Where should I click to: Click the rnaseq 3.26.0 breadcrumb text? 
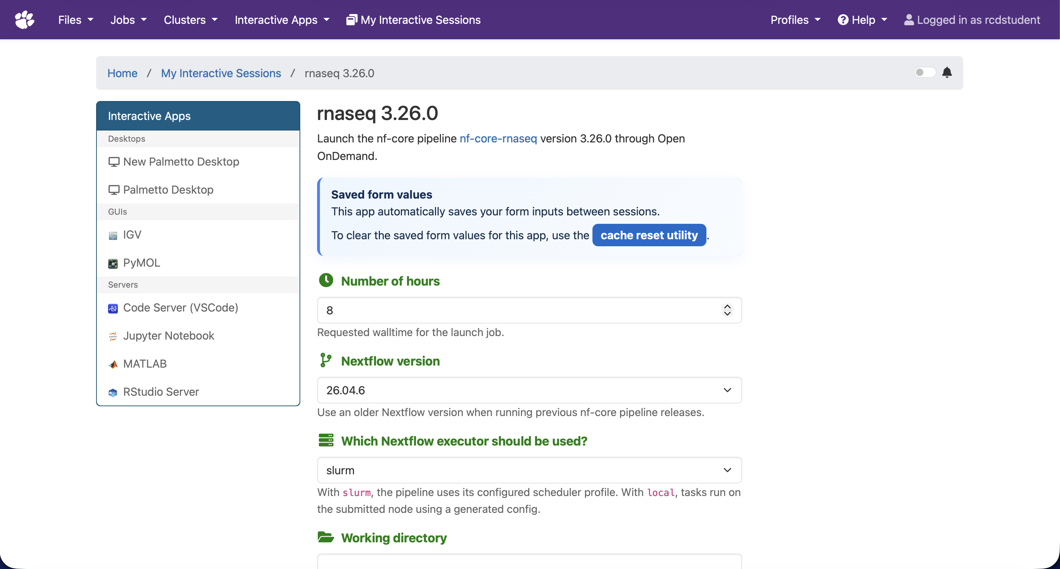point(339,73)
